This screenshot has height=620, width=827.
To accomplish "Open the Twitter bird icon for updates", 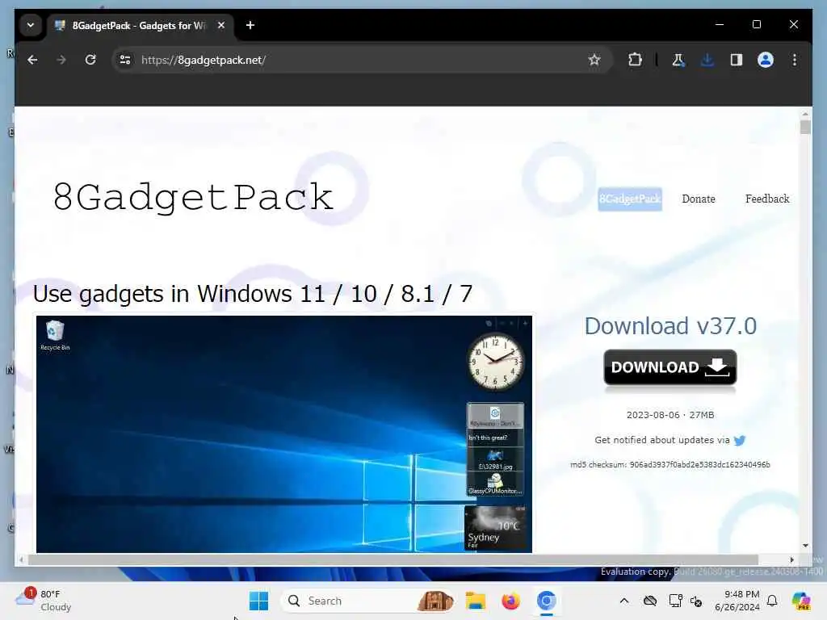I will coord(740,440).
